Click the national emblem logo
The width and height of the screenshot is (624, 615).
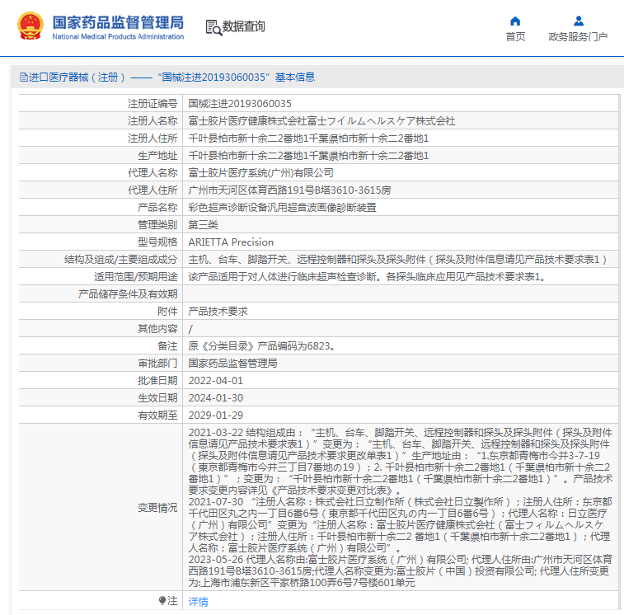click(x=30, y=26)
